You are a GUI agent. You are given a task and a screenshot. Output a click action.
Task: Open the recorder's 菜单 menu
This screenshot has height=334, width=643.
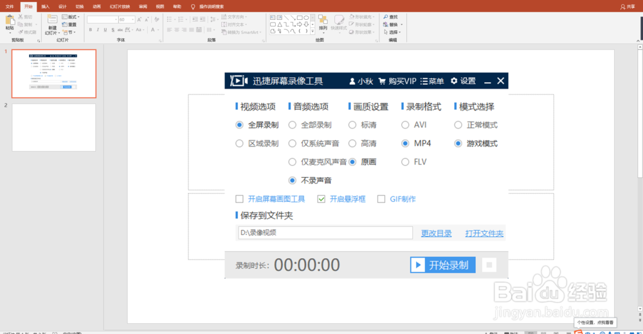pos(432,81)
